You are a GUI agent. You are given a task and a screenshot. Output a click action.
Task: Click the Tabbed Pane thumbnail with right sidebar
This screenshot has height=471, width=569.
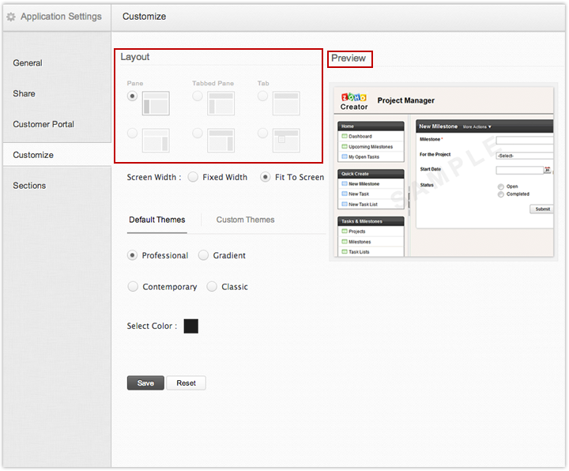(220, 141)
